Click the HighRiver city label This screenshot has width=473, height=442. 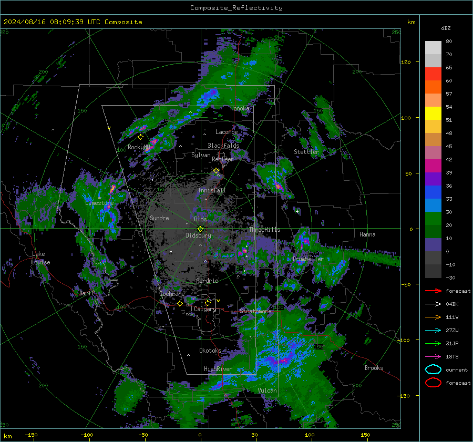[x=218, y=369]
